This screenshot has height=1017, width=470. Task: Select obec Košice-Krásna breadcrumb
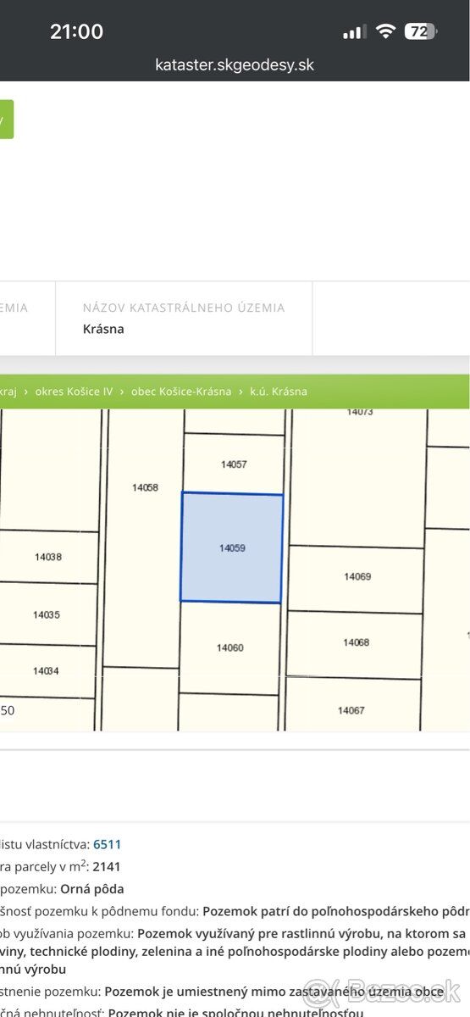181,392
